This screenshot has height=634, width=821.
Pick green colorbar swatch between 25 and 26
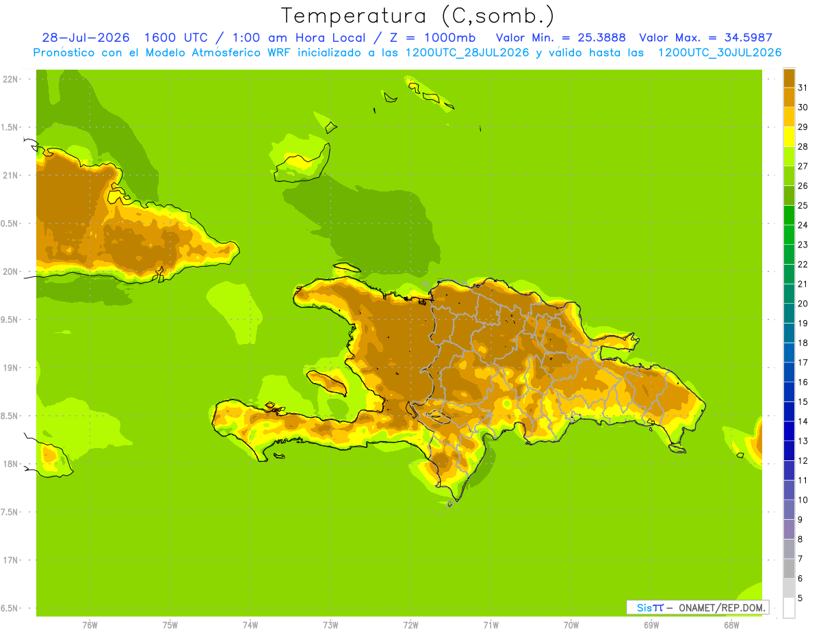(x=789, y=196)
